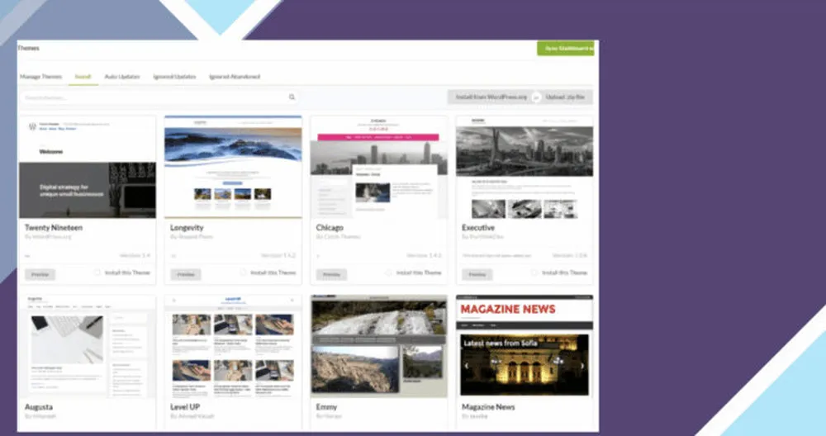Screen dimensions: 826x436
Task: Check Install this Theme for Executive
Action: click(534, 272)
